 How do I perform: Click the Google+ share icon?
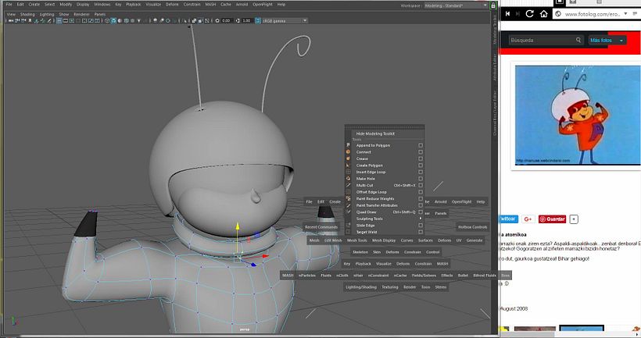click(x=528, y=219)
